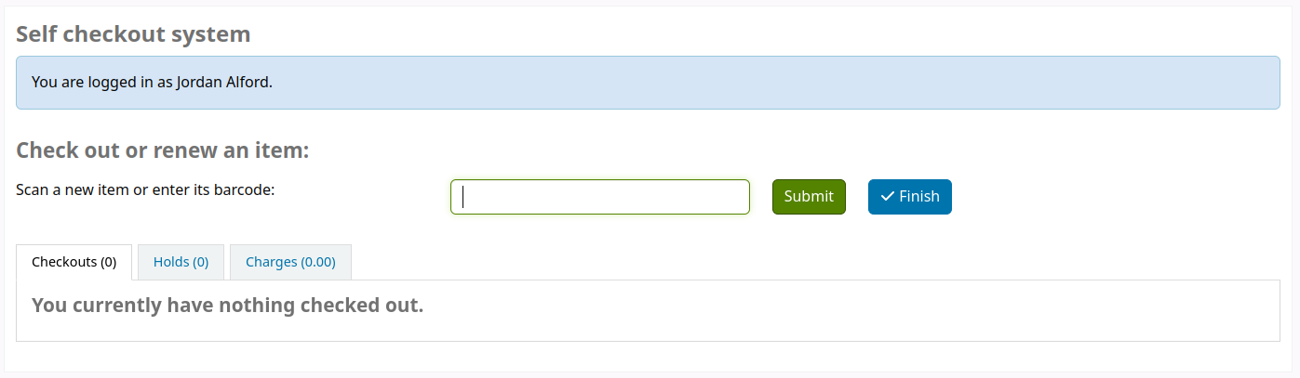This screenshot has height=378, width=1300.
Task: Click blank tab bar area beside Charges
Action: pos(744,262)
